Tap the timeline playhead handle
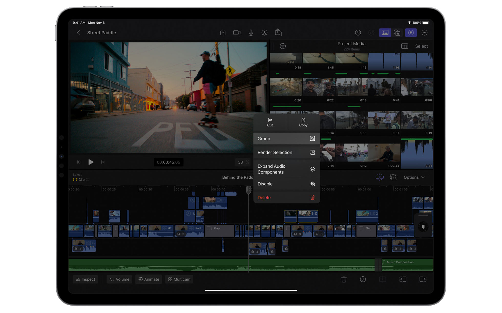Viewport: 502px width, 313px height. (x=248, y=190)
